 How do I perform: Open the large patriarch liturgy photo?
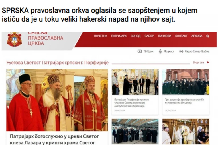[x=57, y=100]
